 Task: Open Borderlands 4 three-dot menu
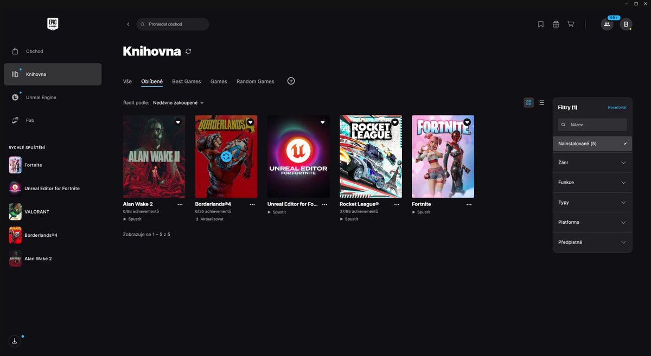252,205
